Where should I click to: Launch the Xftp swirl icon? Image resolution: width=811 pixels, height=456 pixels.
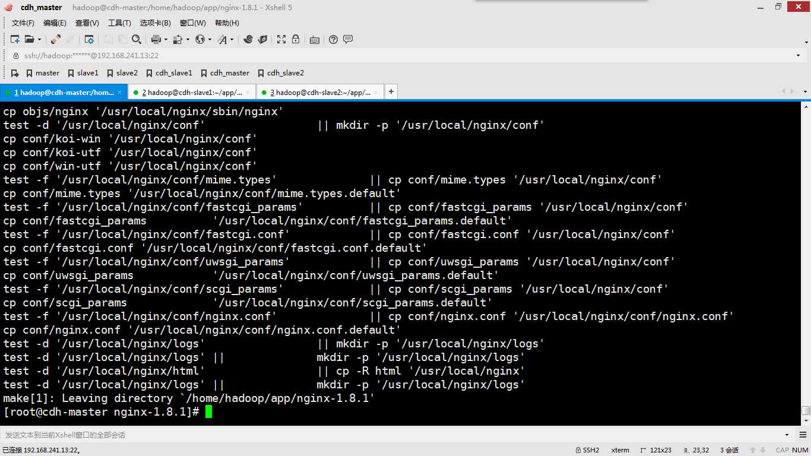pyautogui.click(x=248, y=39)
